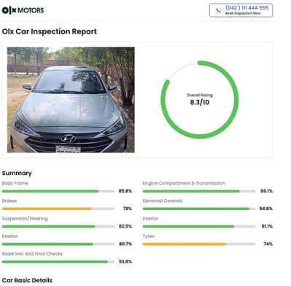Click the 'Olx Car Inspection Report' heading
This screenshot has width=291, height=286.
50,31
